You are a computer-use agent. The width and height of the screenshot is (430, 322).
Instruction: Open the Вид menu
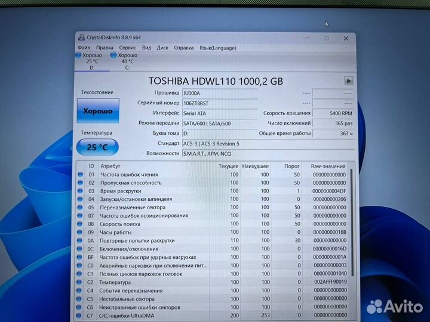(146, 48)
